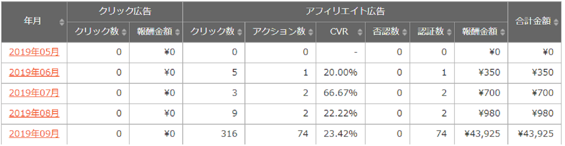Sort table by 年月 column arrows
Viewport: 565px width, 146px height.
[x=62, y=22]
